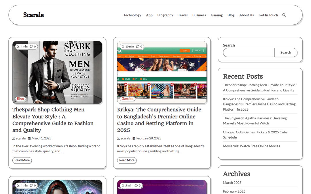Open recent post Movierulz: Watch Free Online Movies
This screenshot has width=311, height=194.
pyautogui.click(x=251, y=146)
